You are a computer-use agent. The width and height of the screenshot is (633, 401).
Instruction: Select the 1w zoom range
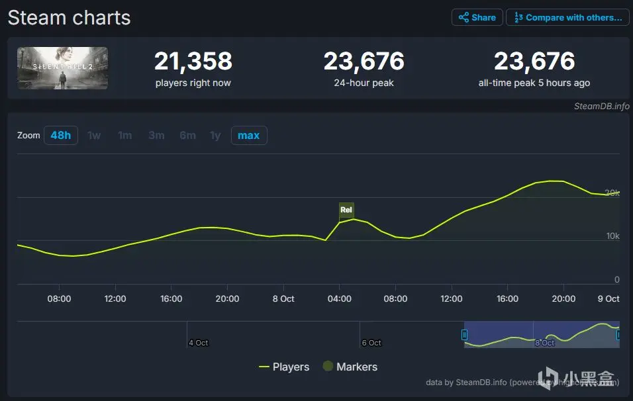click(94, 135)
